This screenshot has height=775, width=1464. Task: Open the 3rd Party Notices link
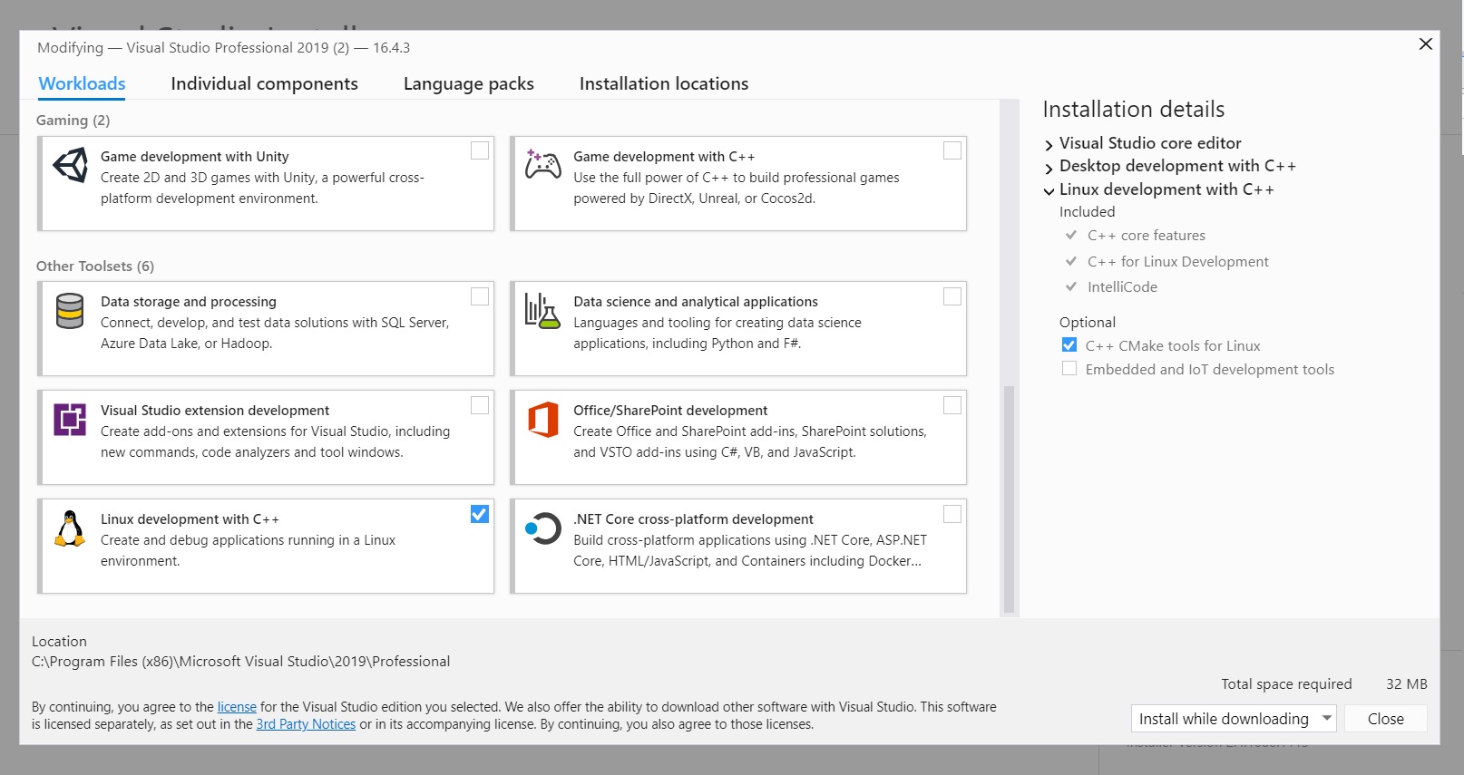click(x=306, y=724)
